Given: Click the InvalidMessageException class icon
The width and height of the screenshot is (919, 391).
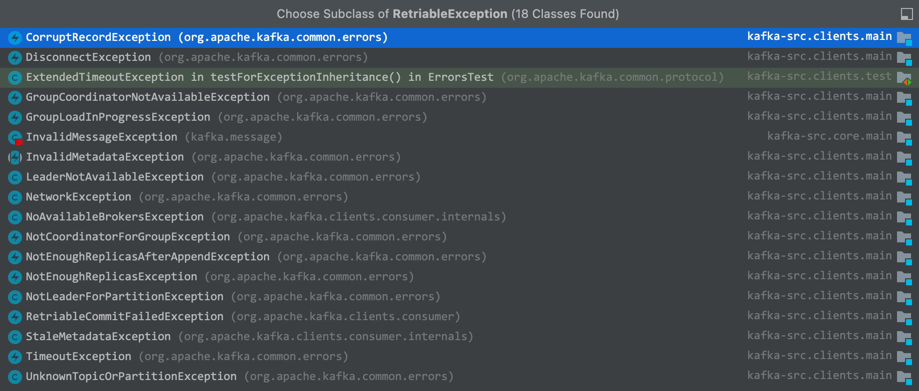Looking at the screenshot, I should click(15, 137).
